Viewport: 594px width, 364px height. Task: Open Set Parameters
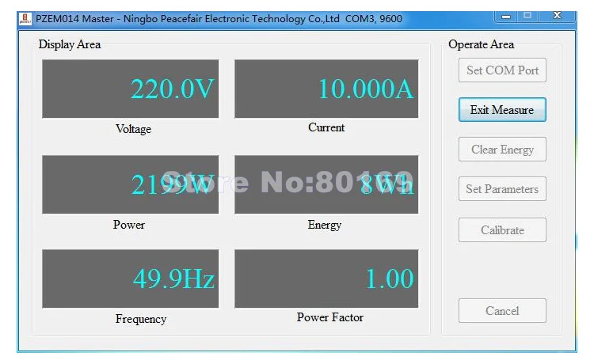(502, 189)
